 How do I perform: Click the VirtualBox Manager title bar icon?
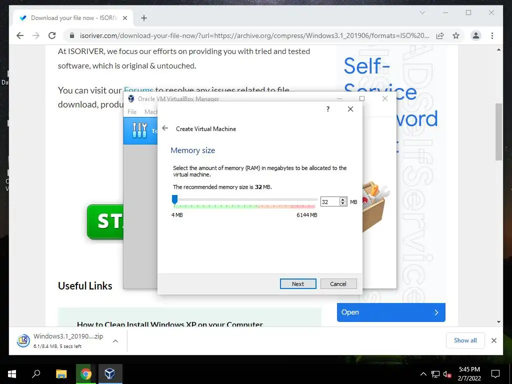(131, 98)
